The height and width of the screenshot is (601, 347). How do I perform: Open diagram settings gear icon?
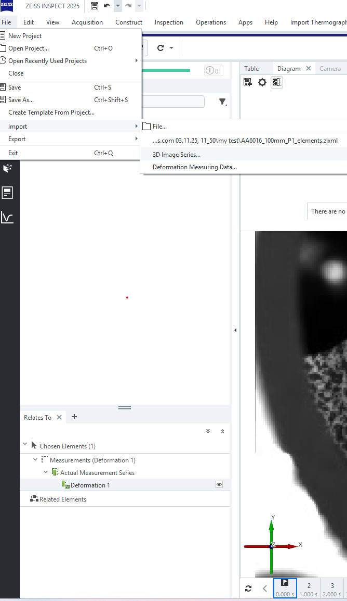point(262,82)
